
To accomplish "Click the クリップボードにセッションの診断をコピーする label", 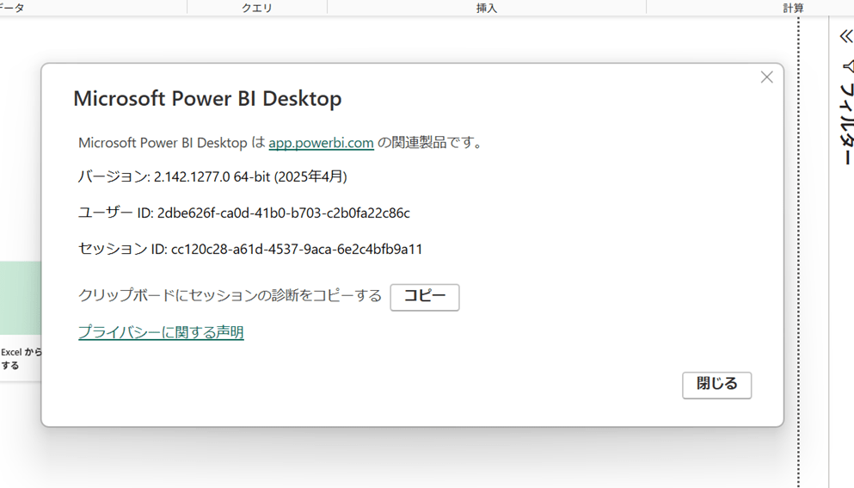I will point(230,295).
